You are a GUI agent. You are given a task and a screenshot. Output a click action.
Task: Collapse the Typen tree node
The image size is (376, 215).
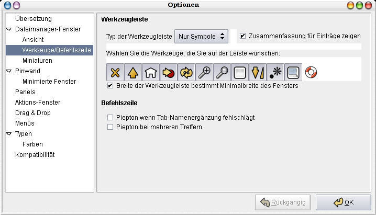[x=9, y=134]
